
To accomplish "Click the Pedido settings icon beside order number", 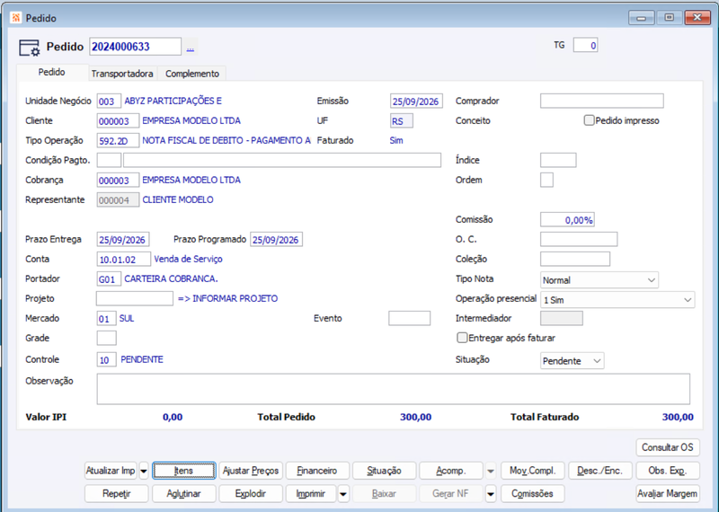I will tap(29, 48).
